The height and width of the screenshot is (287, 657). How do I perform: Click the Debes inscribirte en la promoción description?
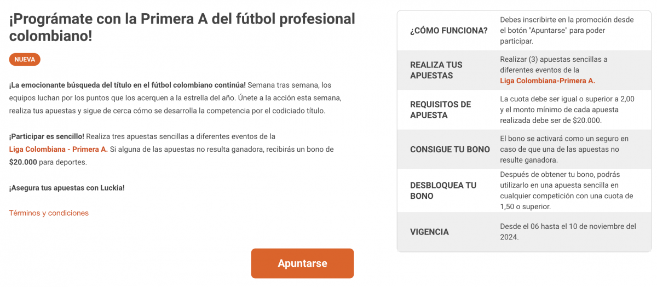tap(567, 30)
